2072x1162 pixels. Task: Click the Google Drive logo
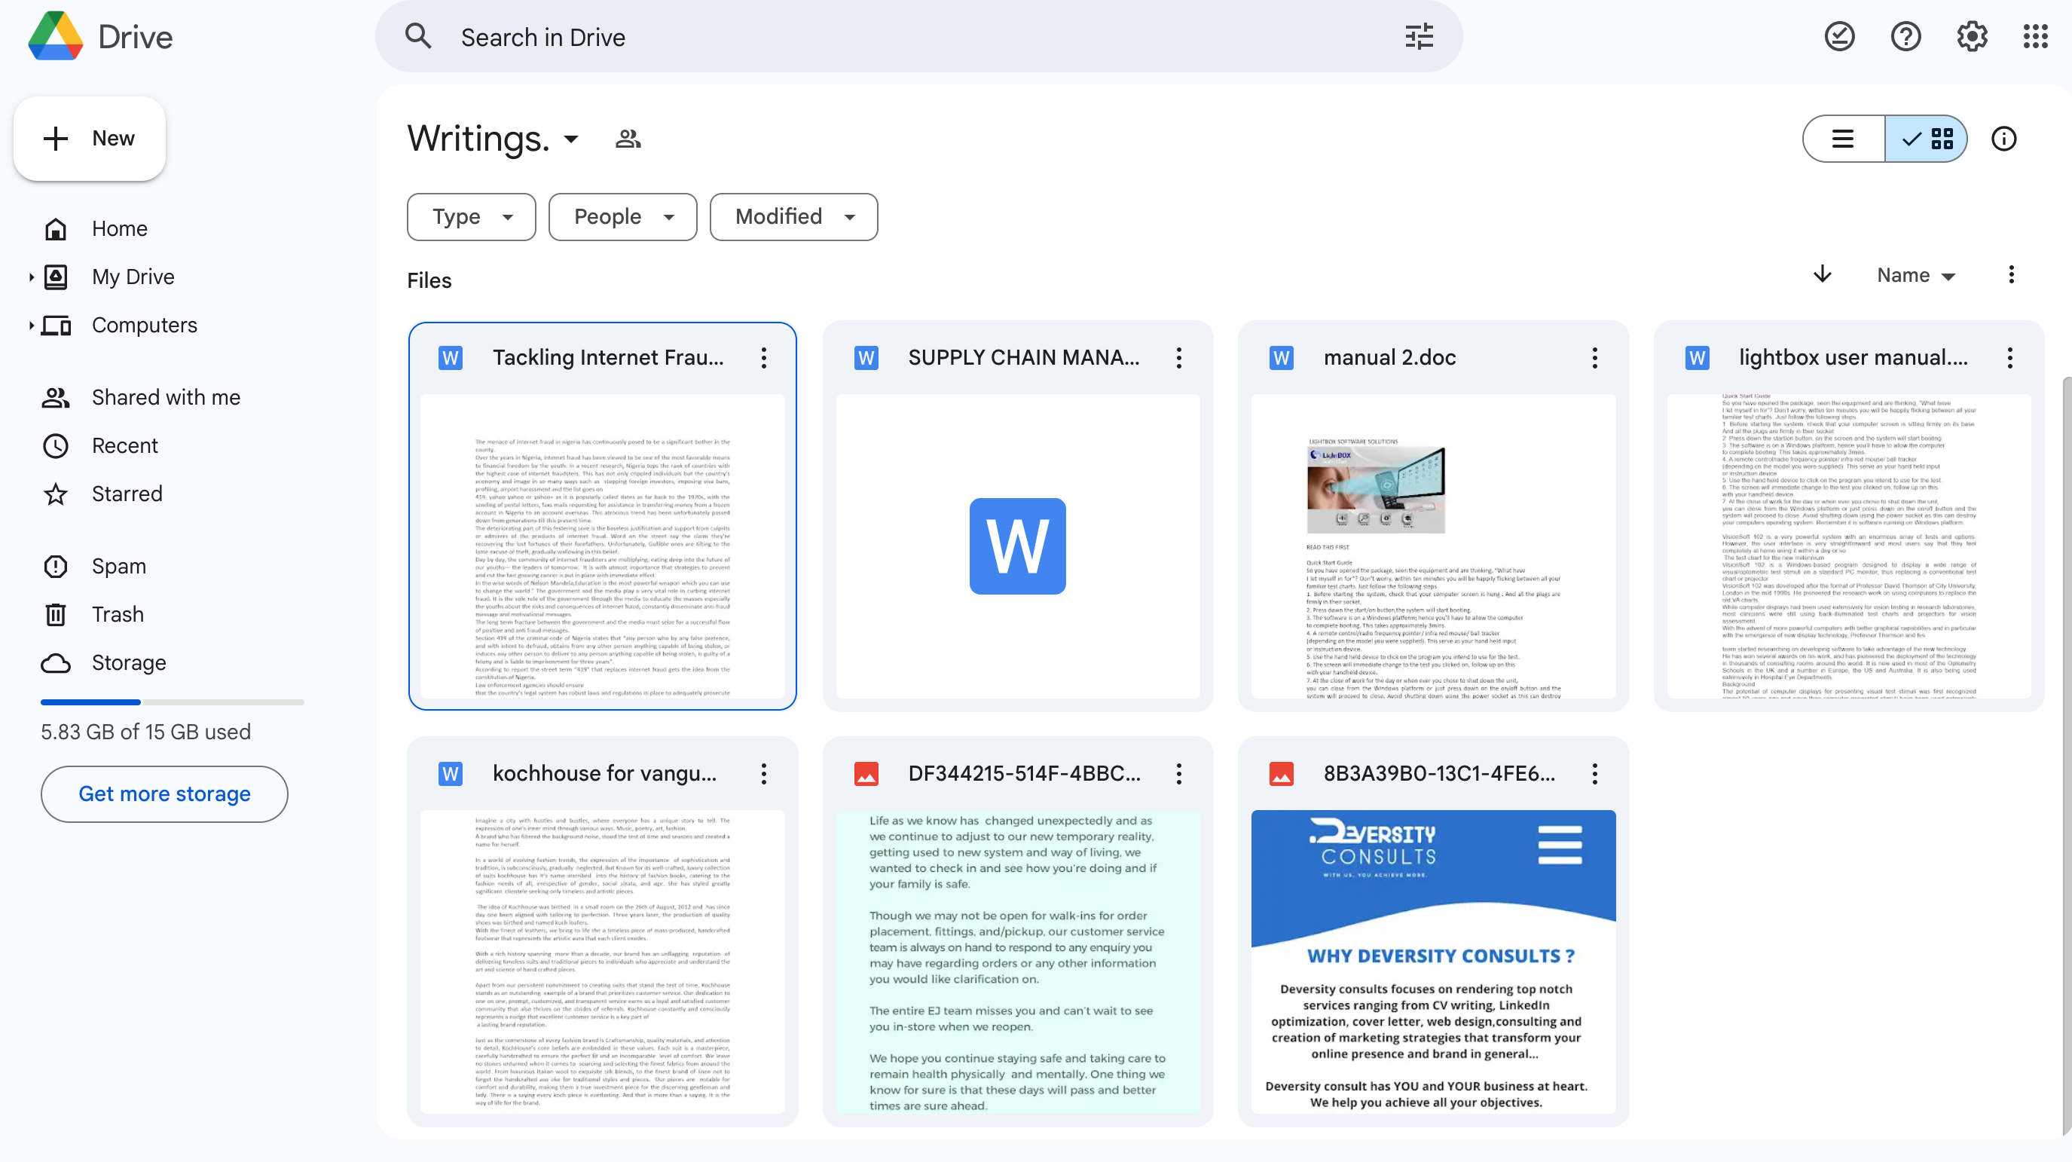pyautogui.click(x=56, y=36)
